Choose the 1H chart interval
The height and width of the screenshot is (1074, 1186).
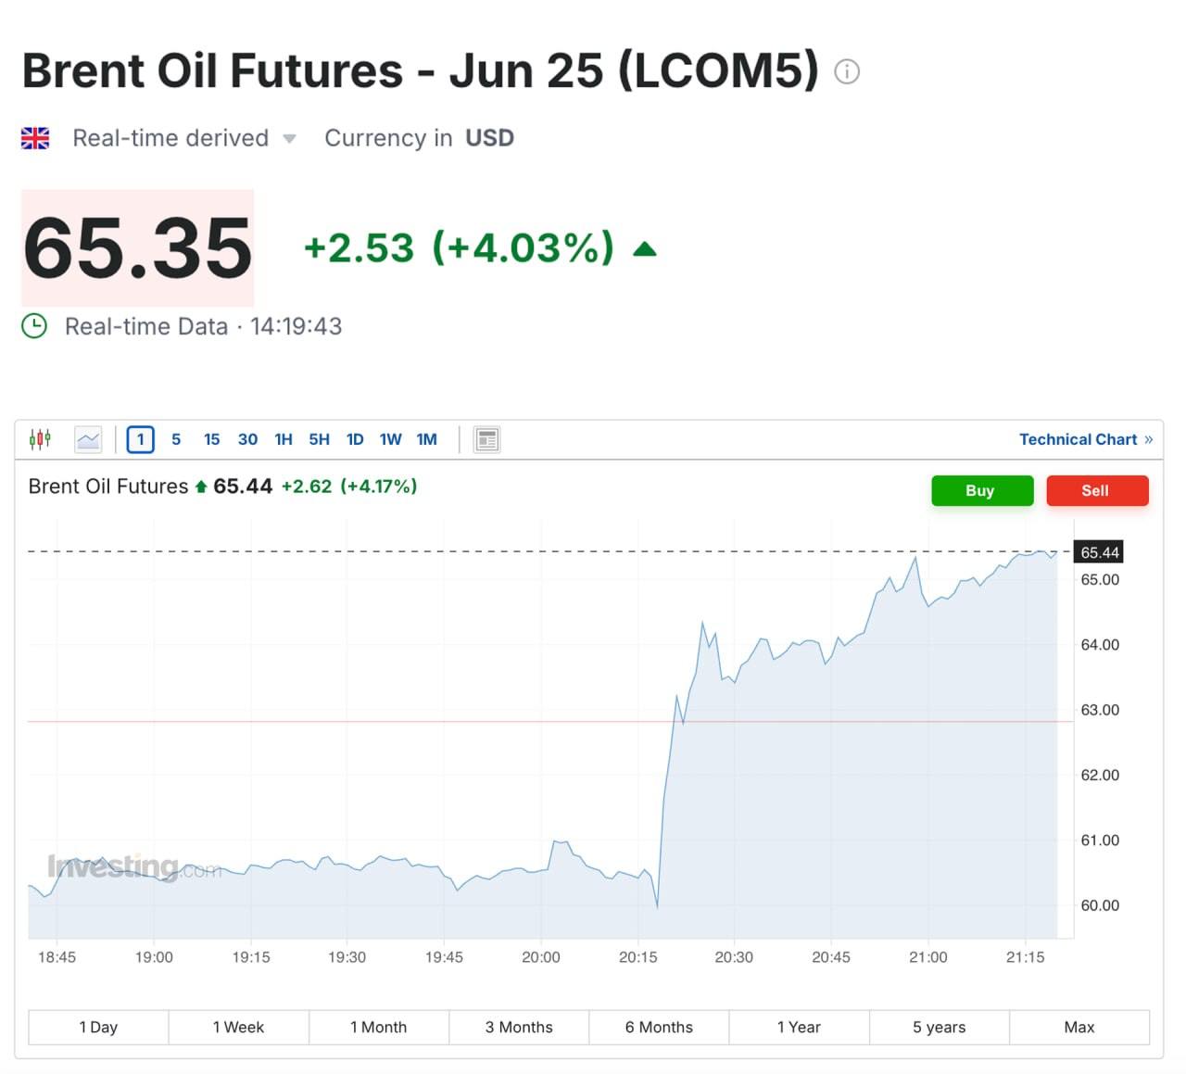284,439
